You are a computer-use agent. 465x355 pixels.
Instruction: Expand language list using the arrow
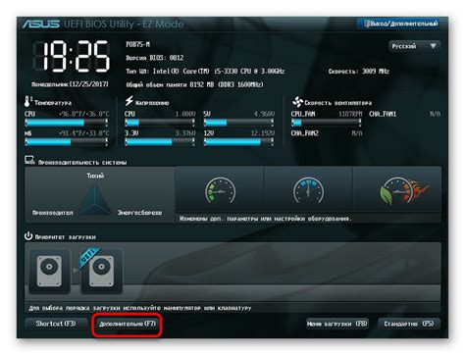click(x=433, y=46)
